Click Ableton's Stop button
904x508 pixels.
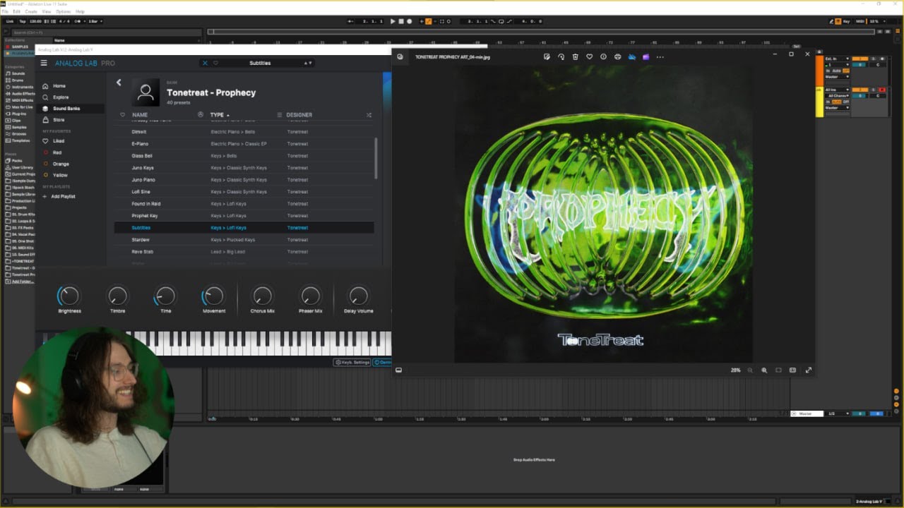(401, 21)
